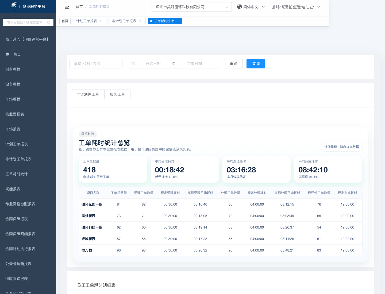
Task: Click the 查询 button
Action: 256,64
